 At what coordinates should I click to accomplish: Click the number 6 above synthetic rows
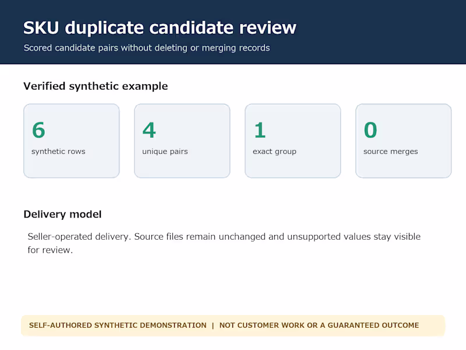(38, 130)
